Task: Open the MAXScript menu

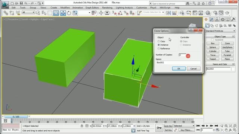Action: [165, 7]
